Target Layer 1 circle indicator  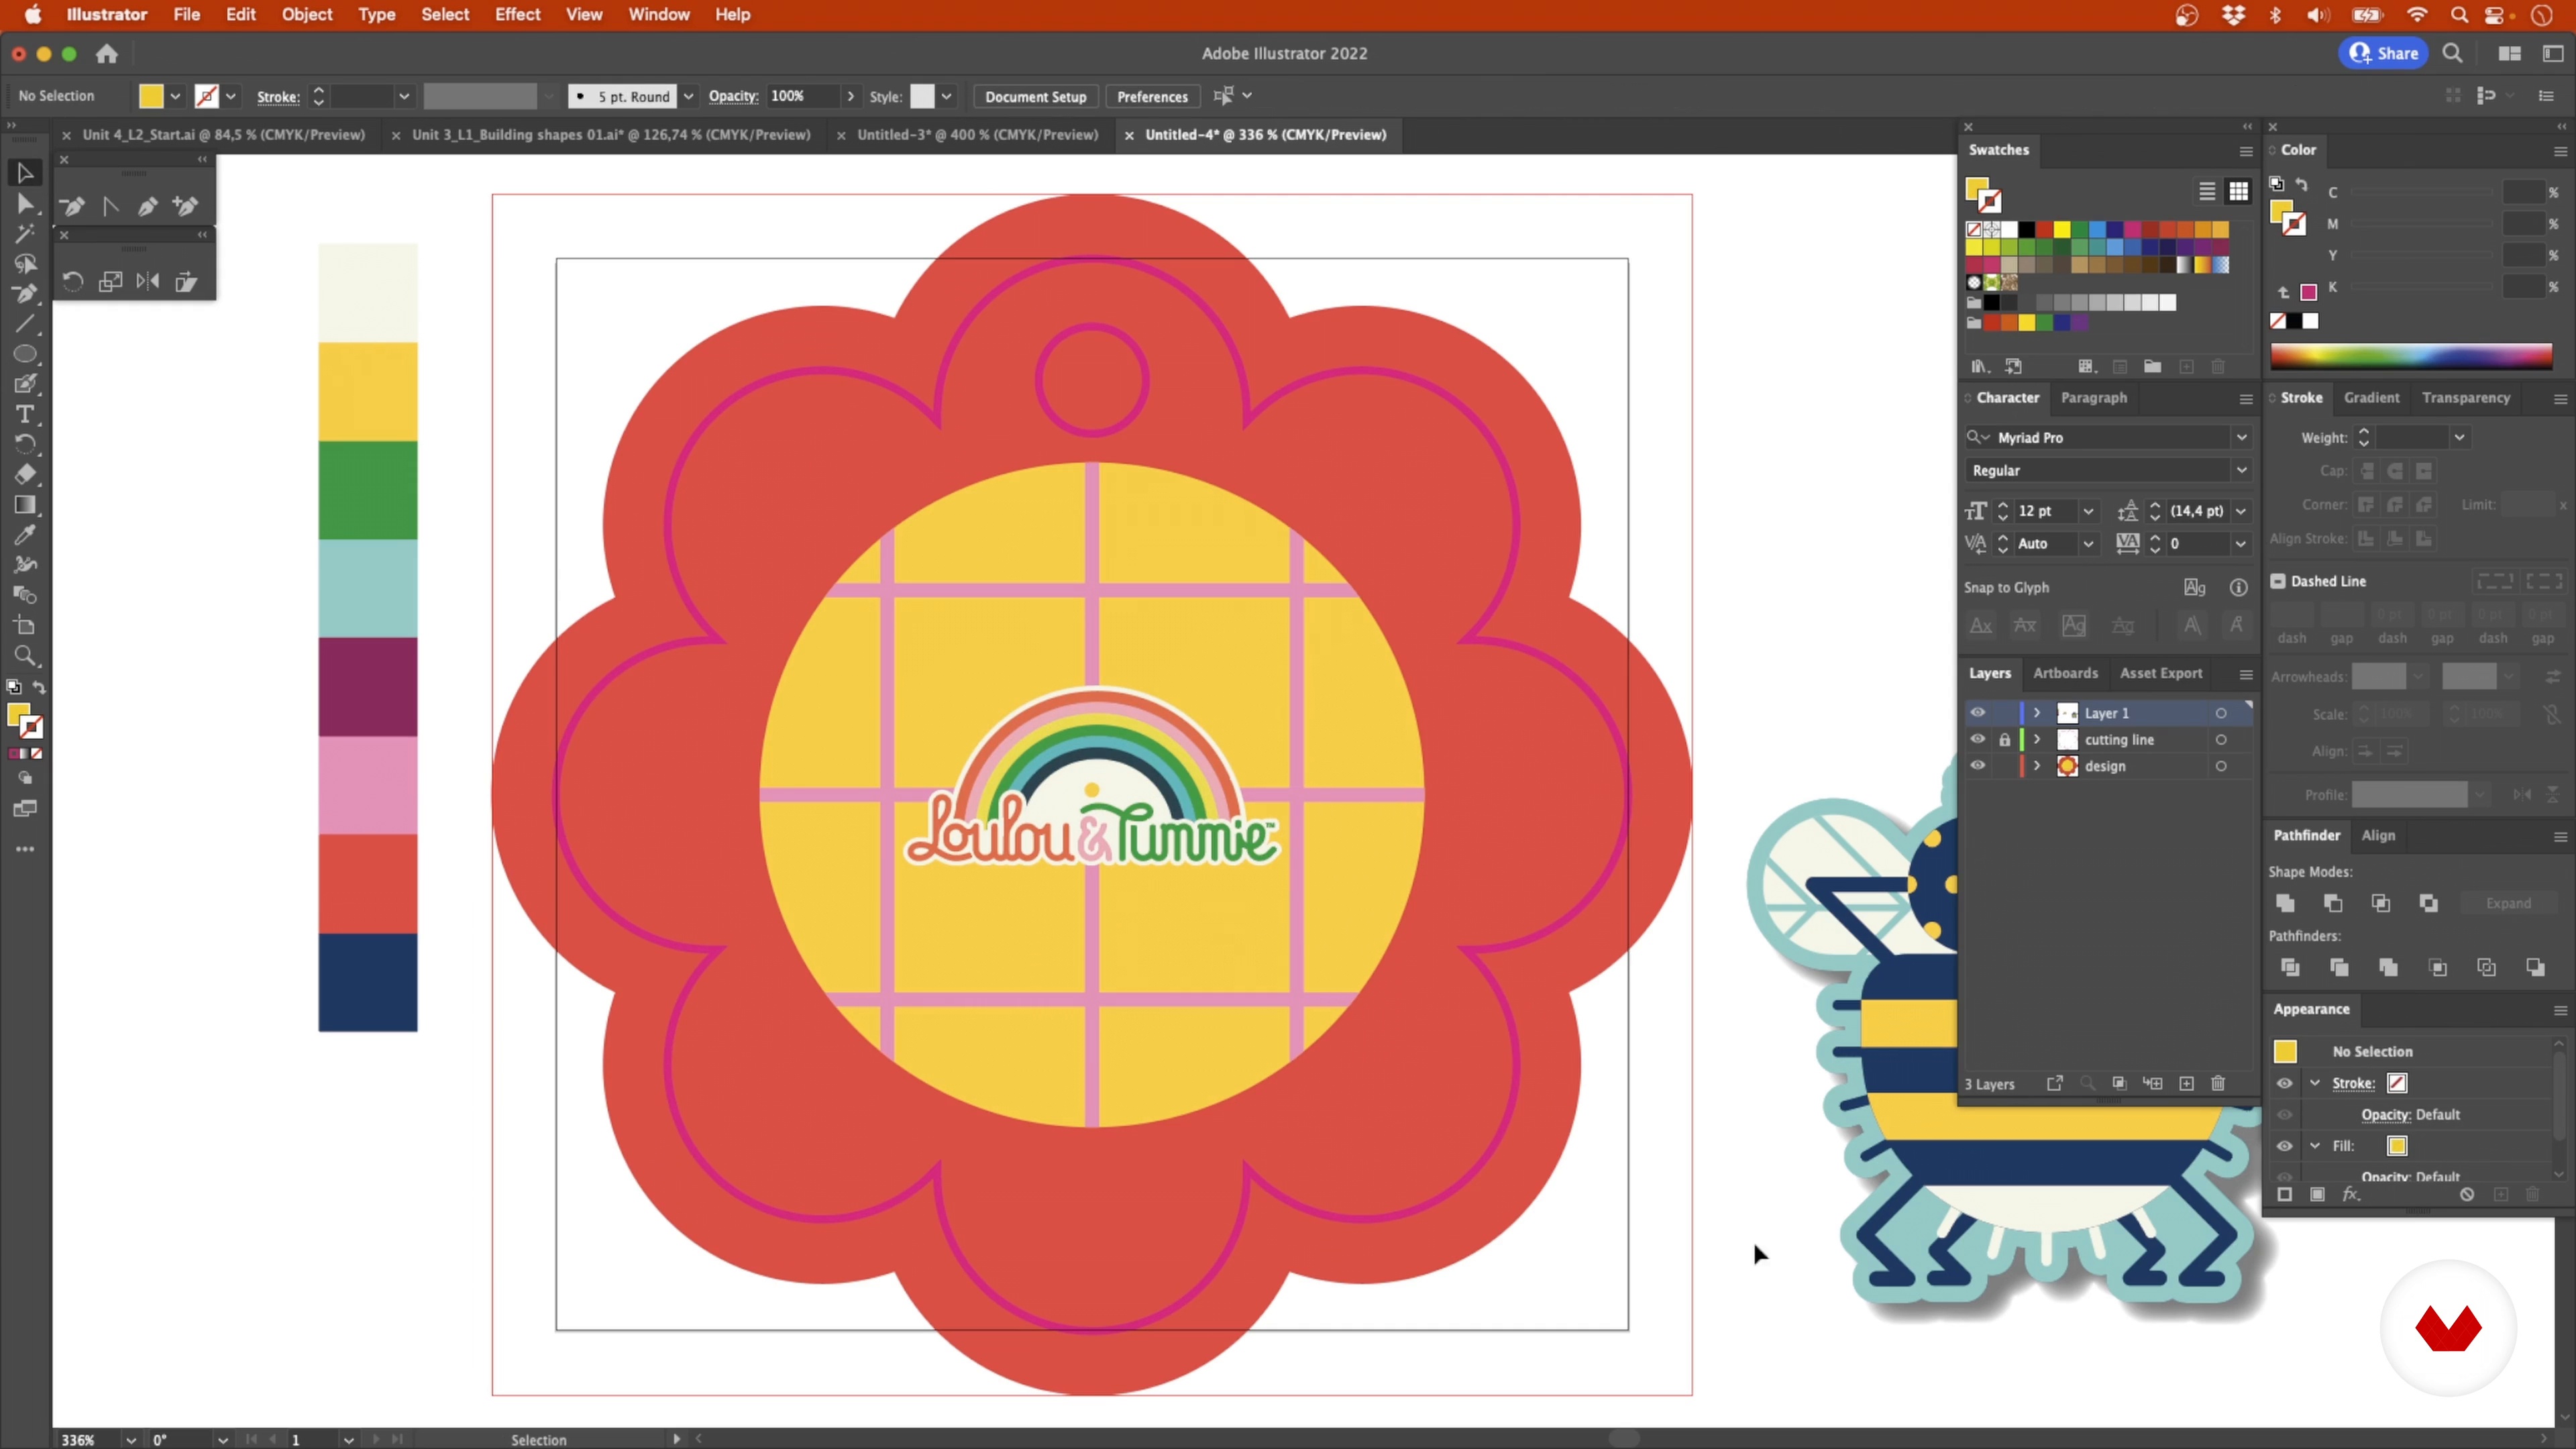2221,713
